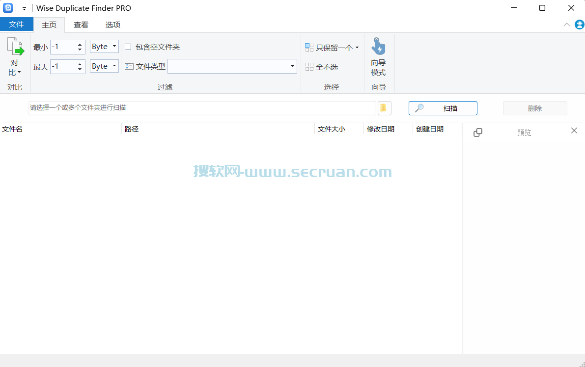This screenshot has width=585, height=367.
Task: Click 全不选 deselect all
Action: tap(322, 67)
